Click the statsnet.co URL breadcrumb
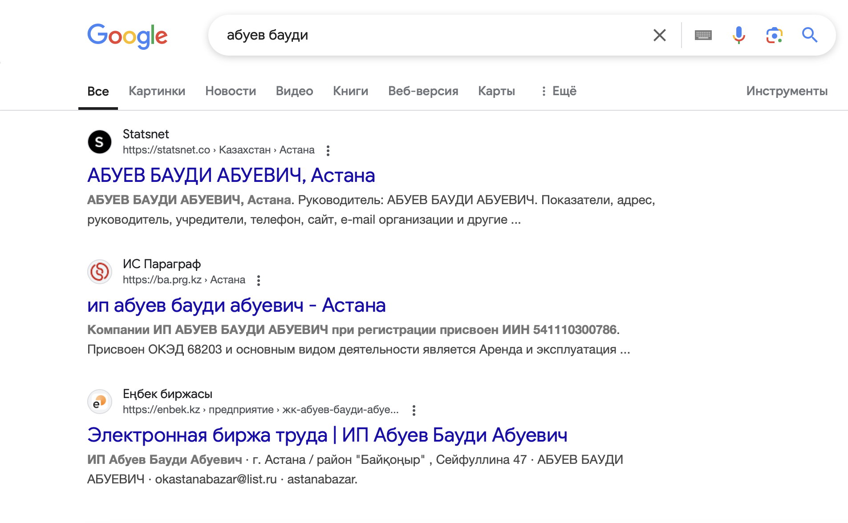 pos(219,150)
